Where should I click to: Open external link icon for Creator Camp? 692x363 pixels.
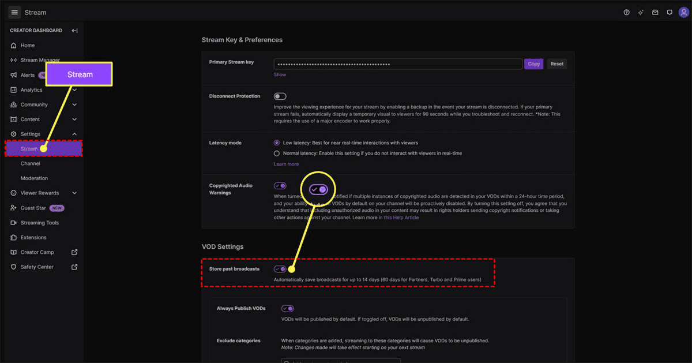point(74,252)
